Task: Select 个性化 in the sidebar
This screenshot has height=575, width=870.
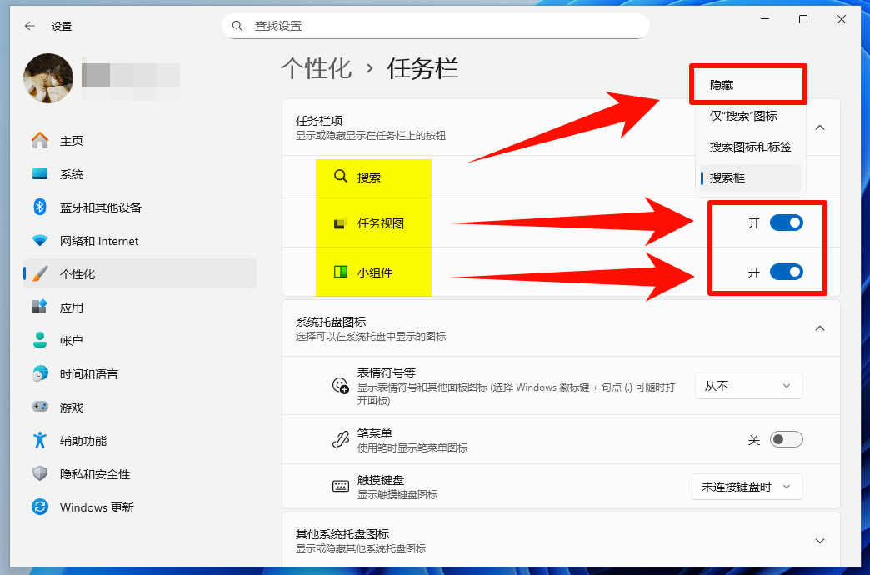Action: [140, 273]
